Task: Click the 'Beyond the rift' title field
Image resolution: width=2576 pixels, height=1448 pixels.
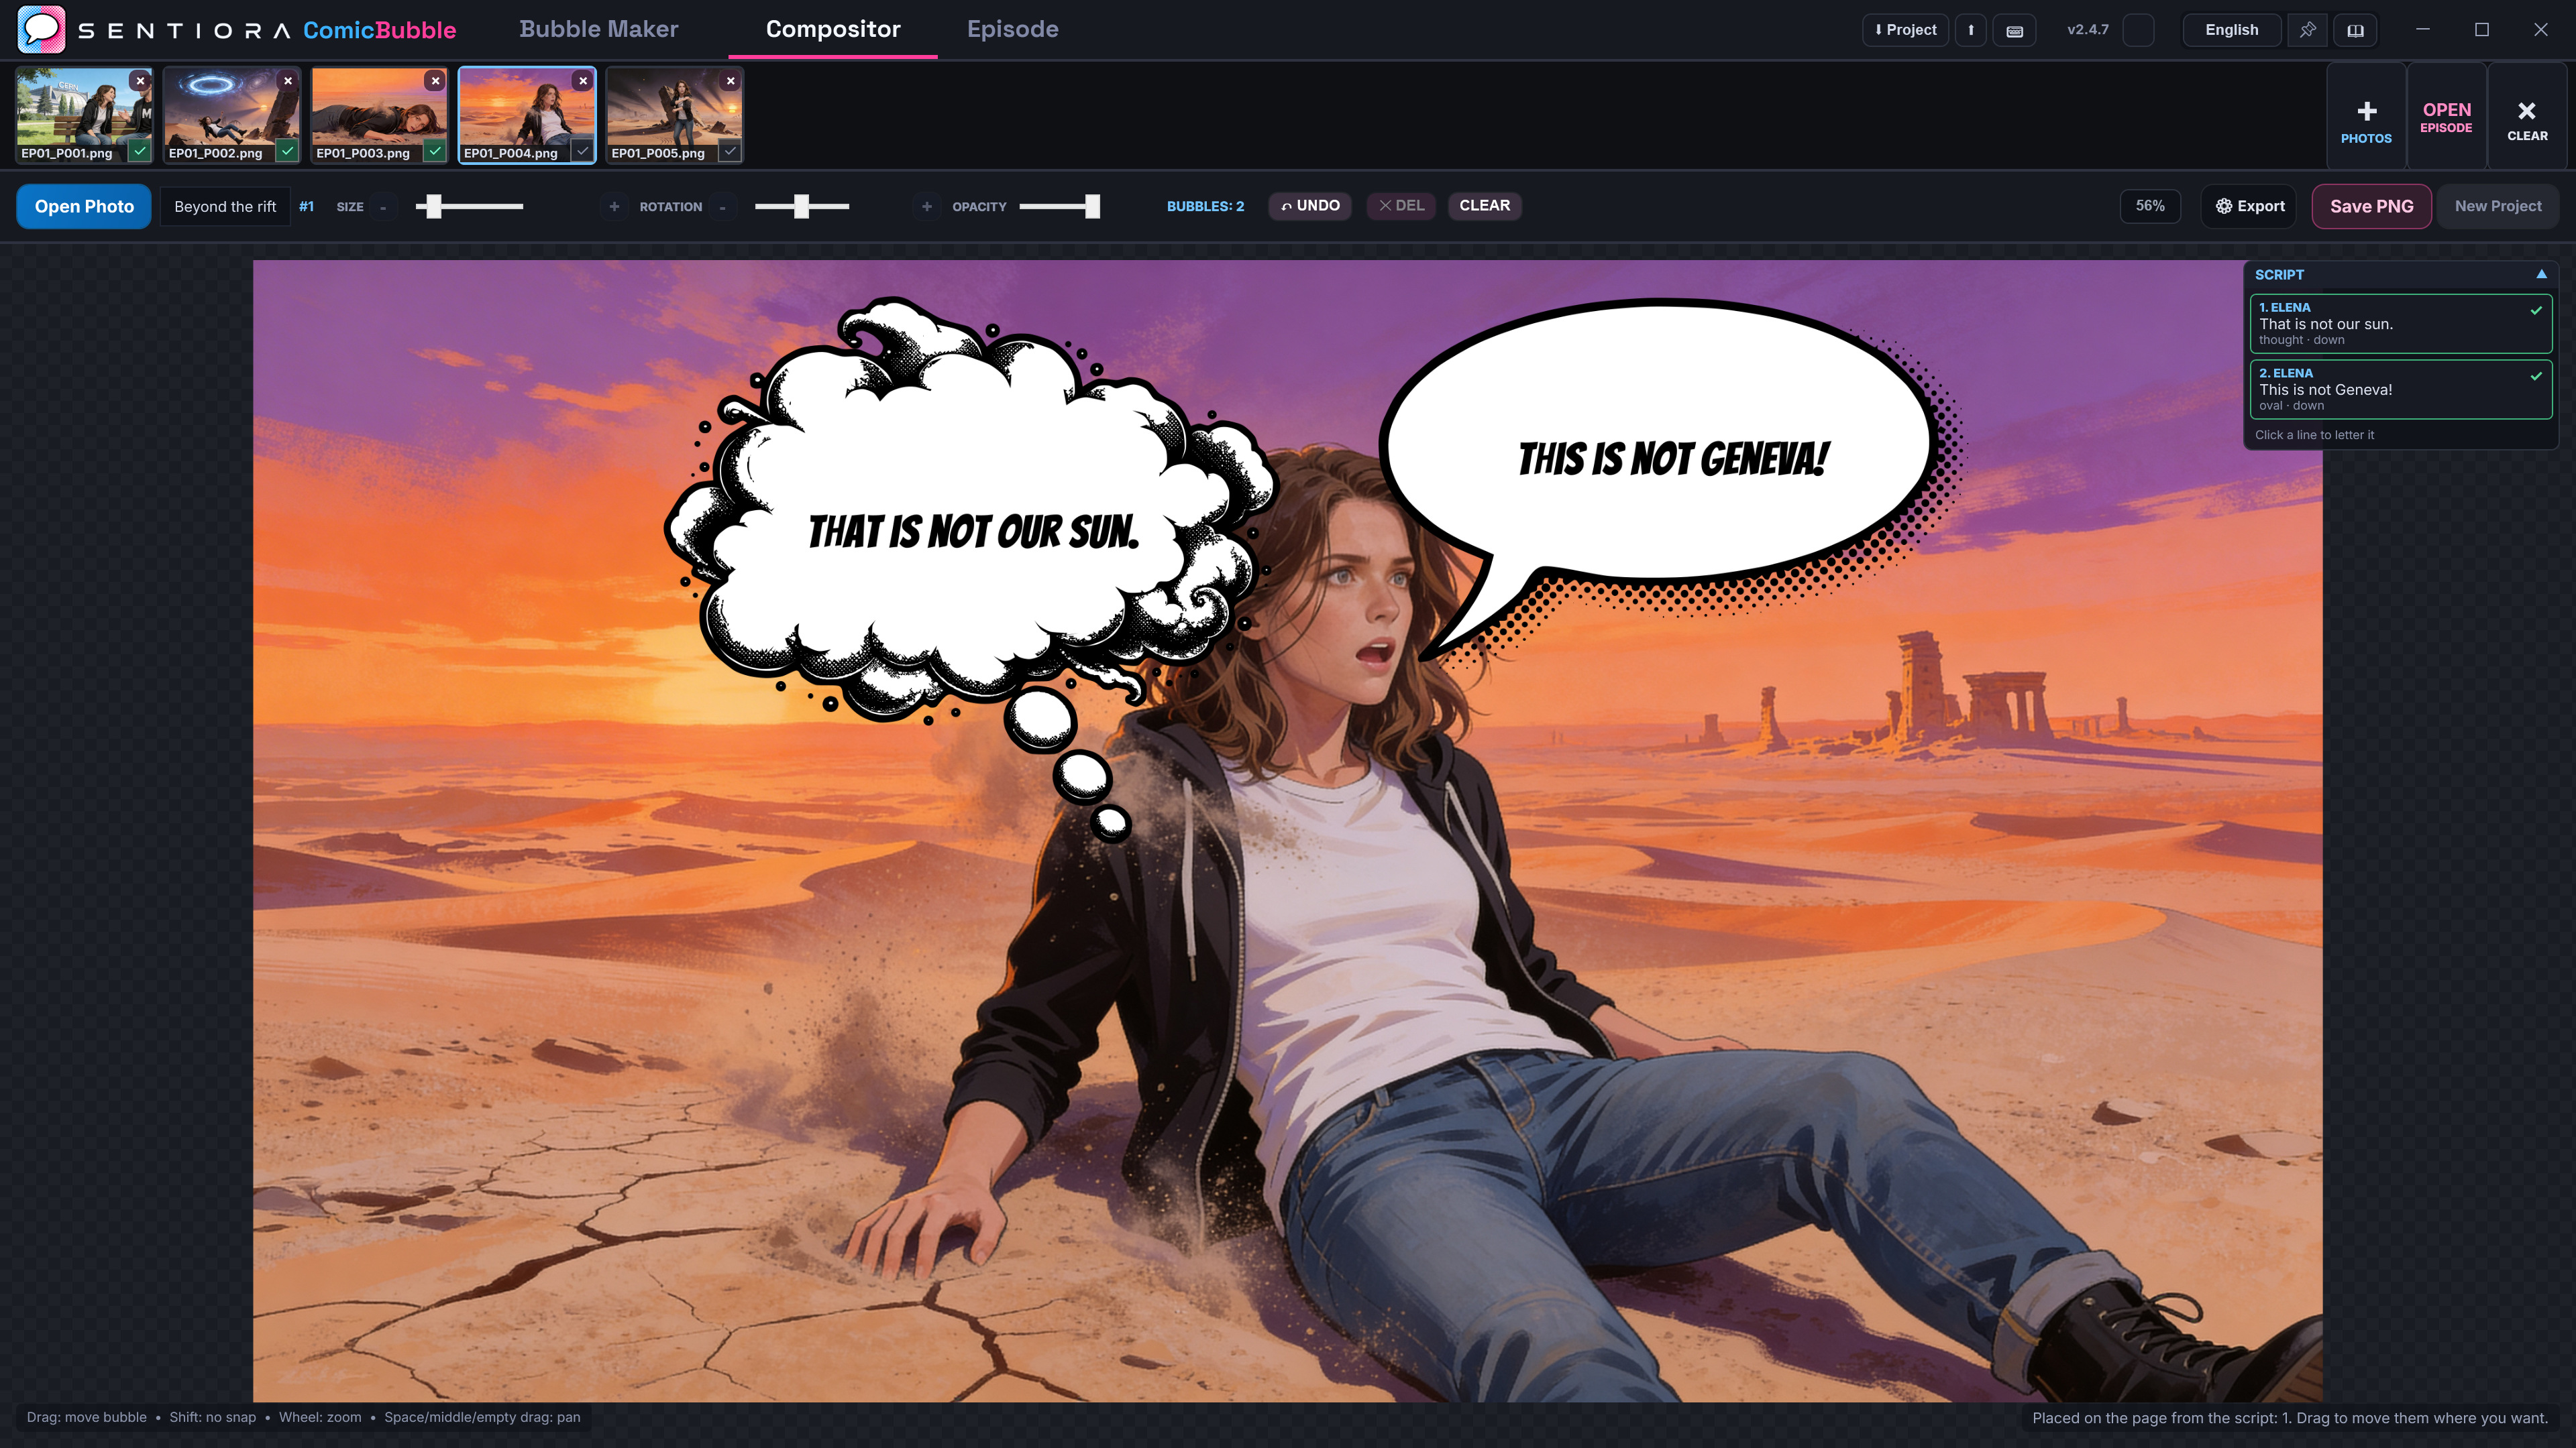Action: tap(225, 207)
